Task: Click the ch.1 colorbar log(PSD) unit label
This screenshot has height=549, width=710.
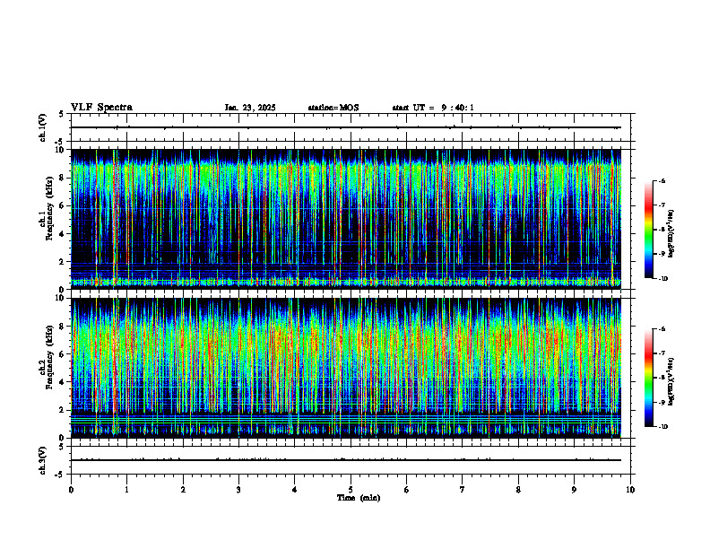Action: pos(671,233)
